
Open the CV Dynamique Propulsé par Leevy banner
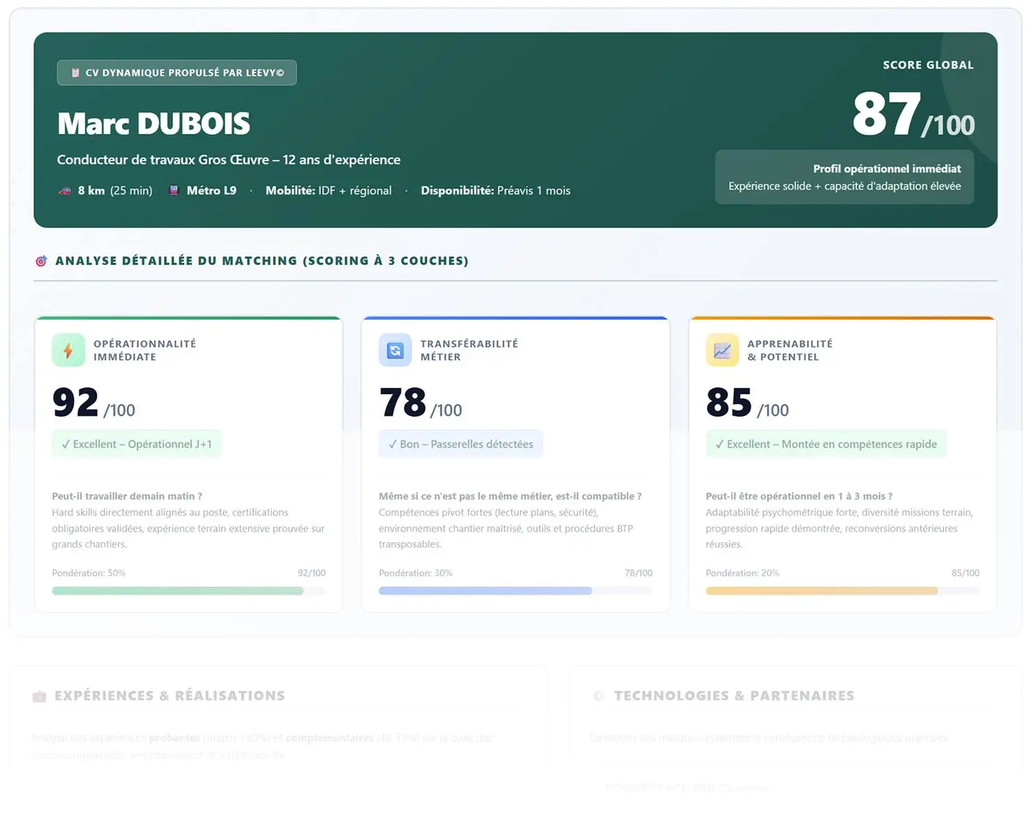tap(176, 72)
